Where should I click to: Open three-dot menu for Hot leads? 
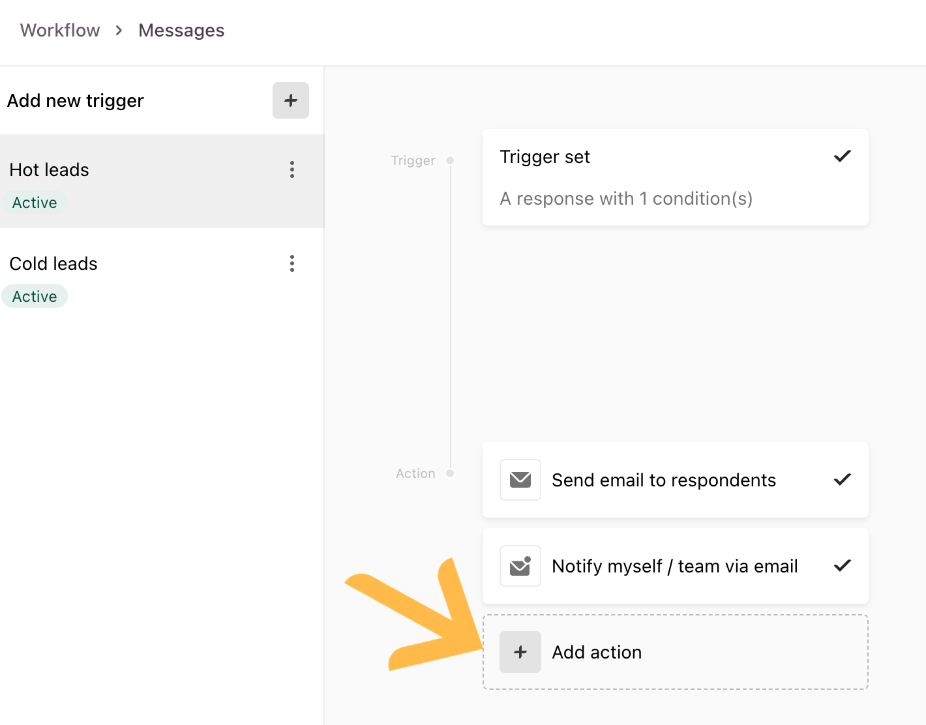pos(292,170)
